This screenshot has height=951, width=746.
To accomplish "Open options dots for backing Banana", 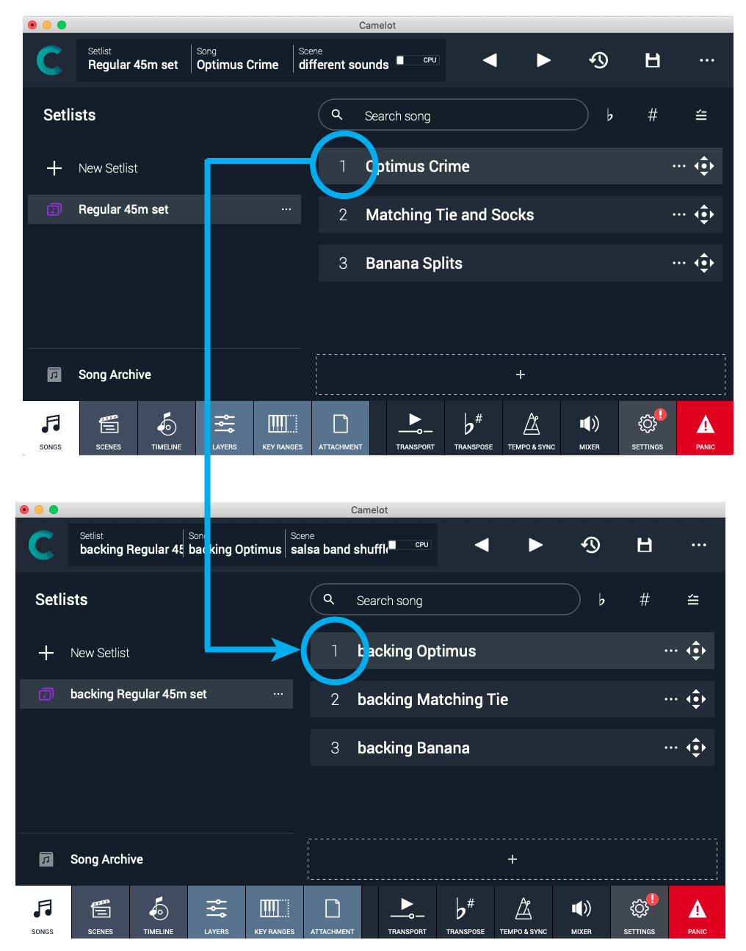I will coord(671,748).
